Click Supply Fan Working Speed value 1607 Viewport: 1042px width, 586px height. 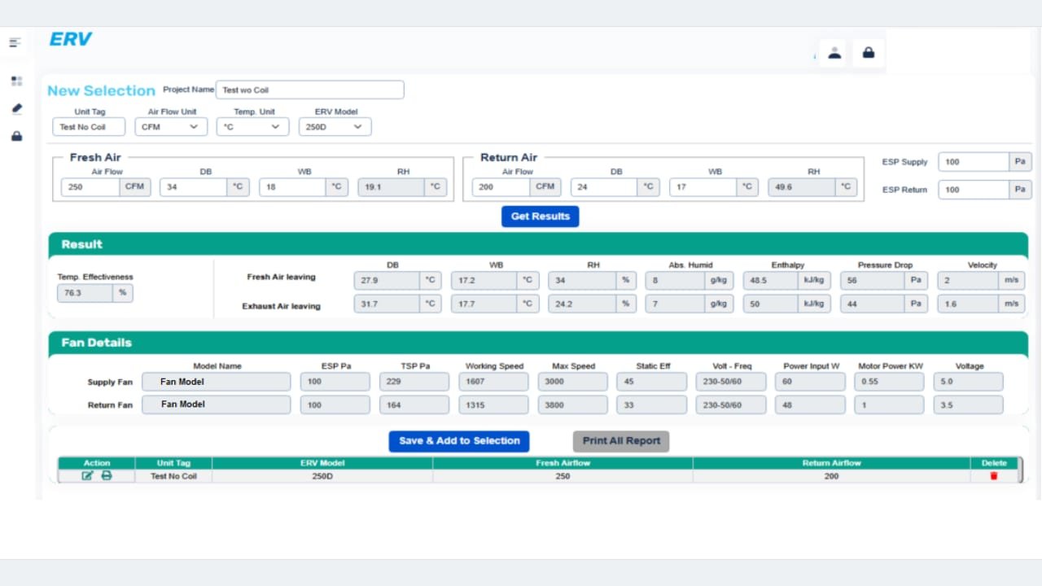pyautogui.click(x=493, y=382)
